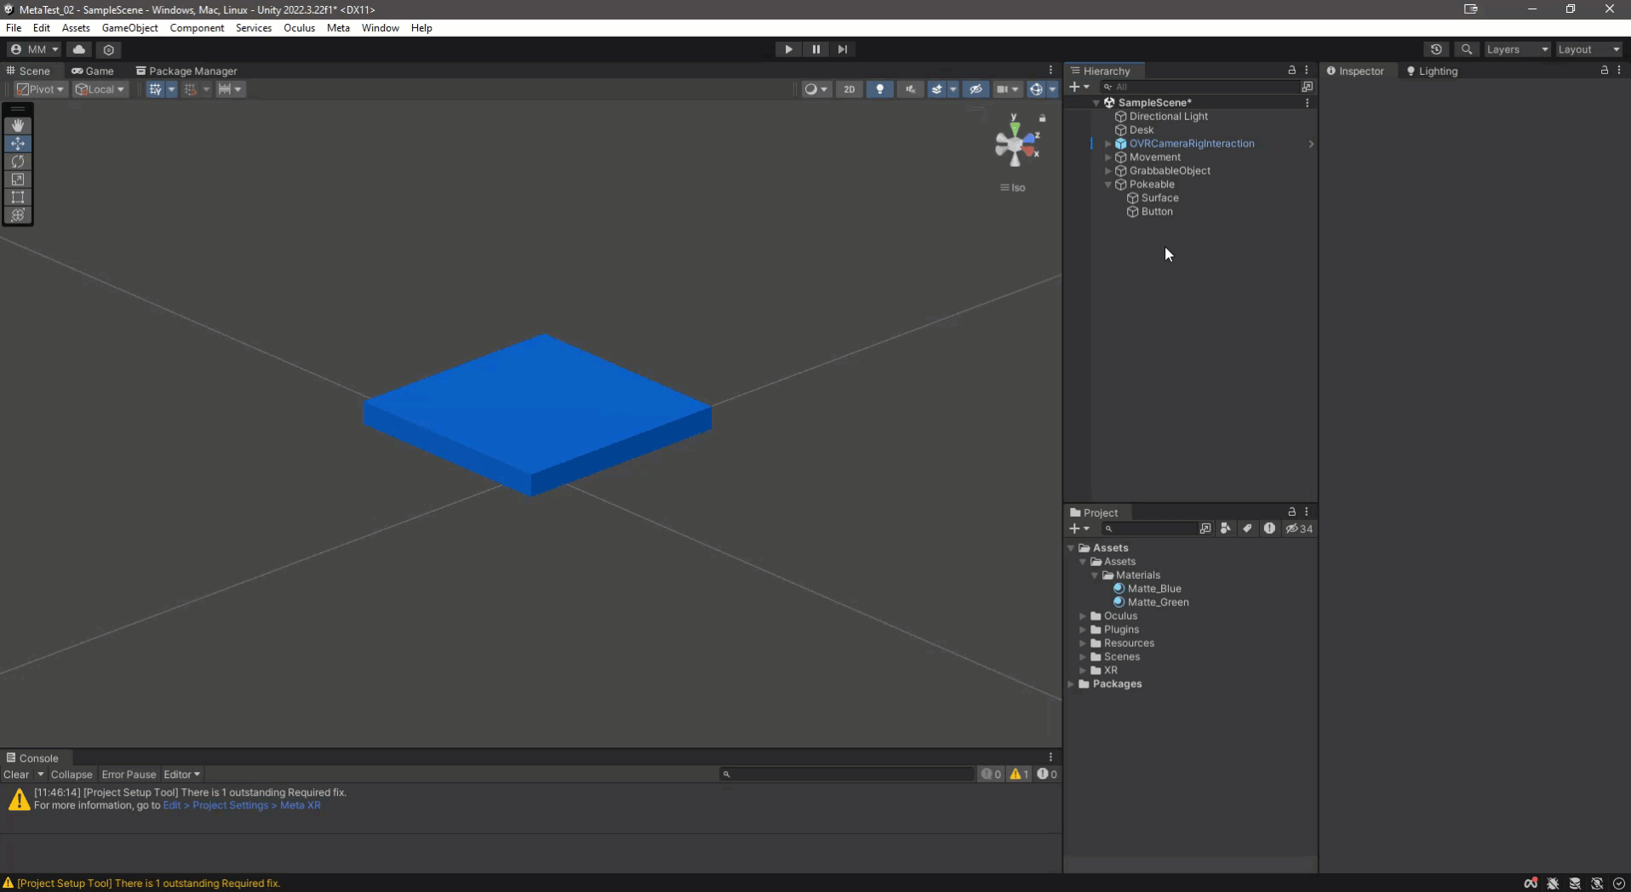Select the Rotate tool
The height and width of the screenshot is (892, 1631).
(18, 162)
